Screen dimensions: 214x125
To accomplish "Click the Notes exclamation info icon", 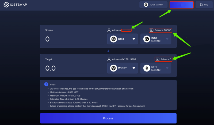I will (46, 84).
